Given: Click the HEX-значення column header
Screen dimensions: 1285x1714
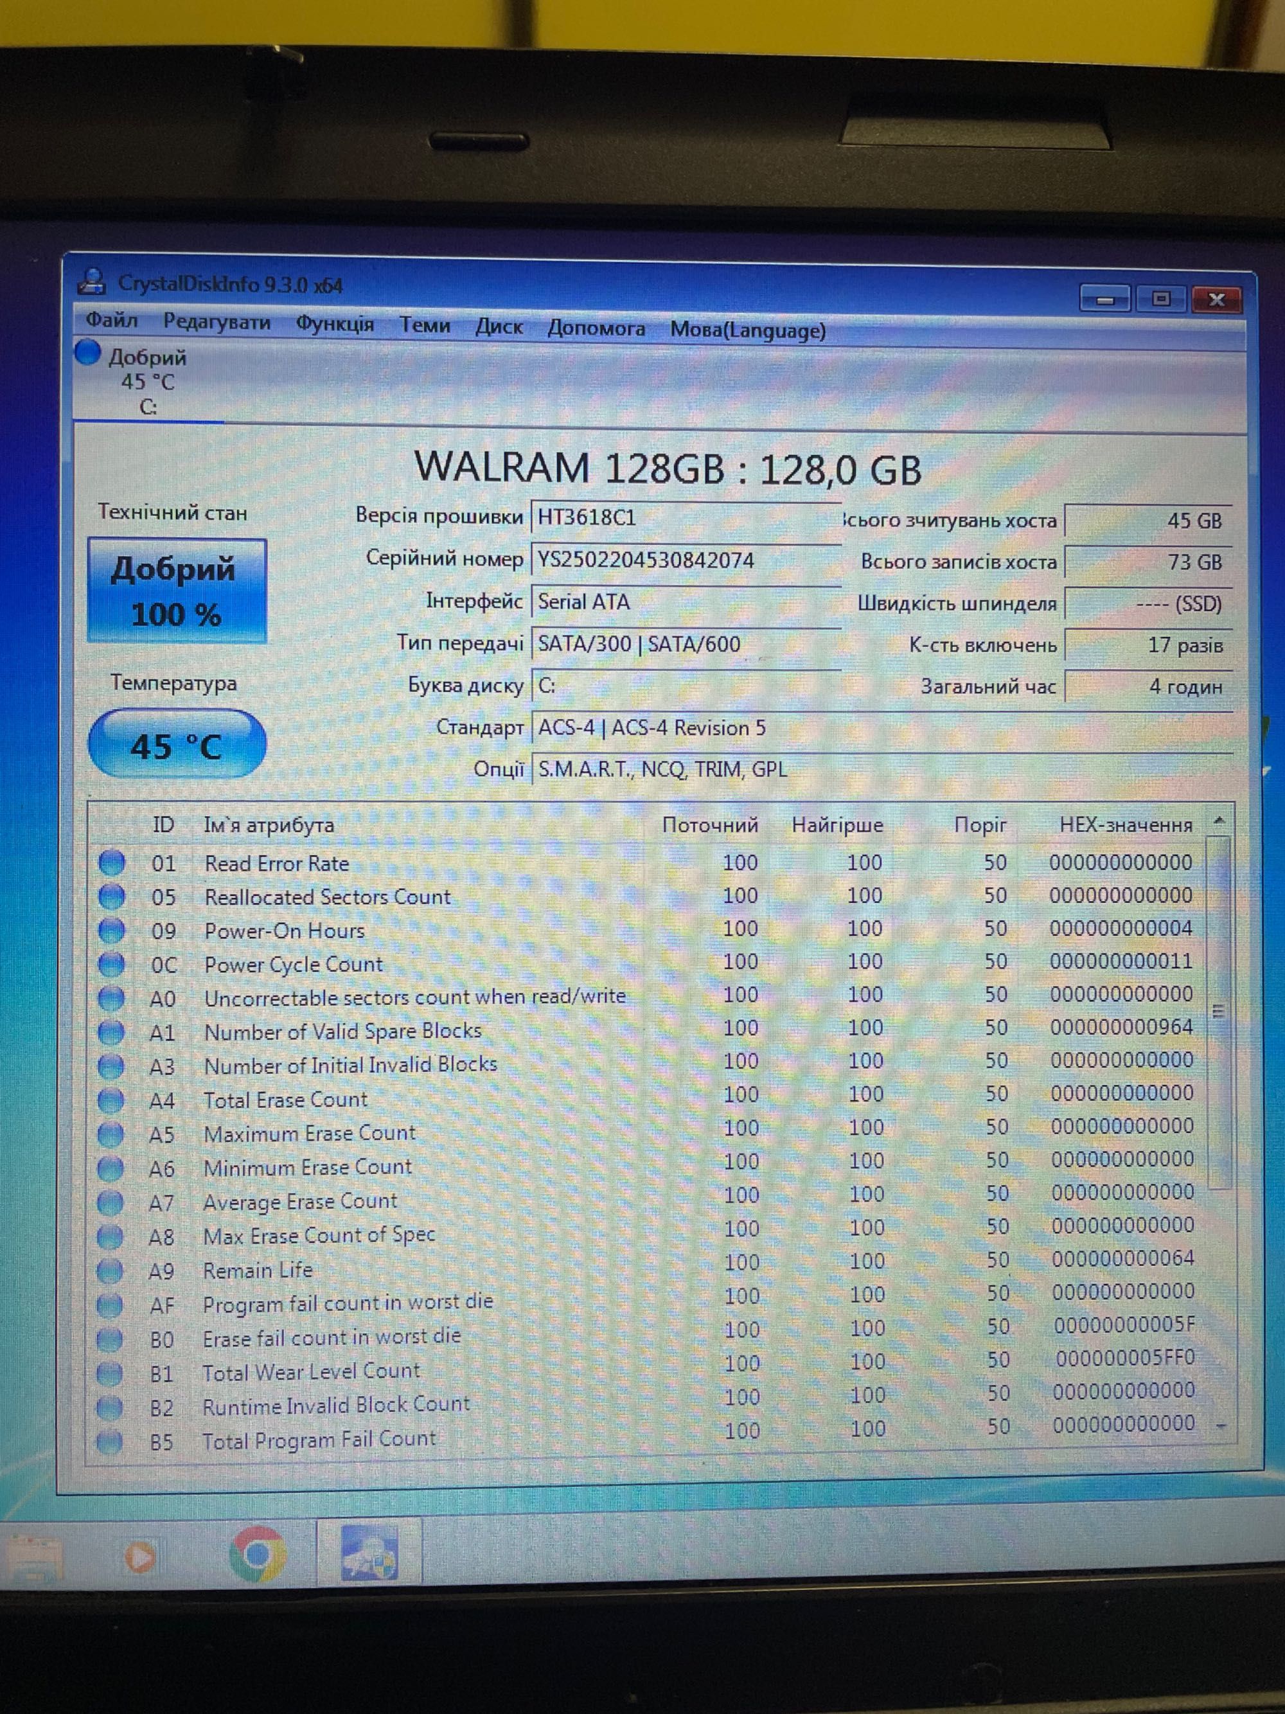Looking at the screenshot, I should (x=1126, y=825).
